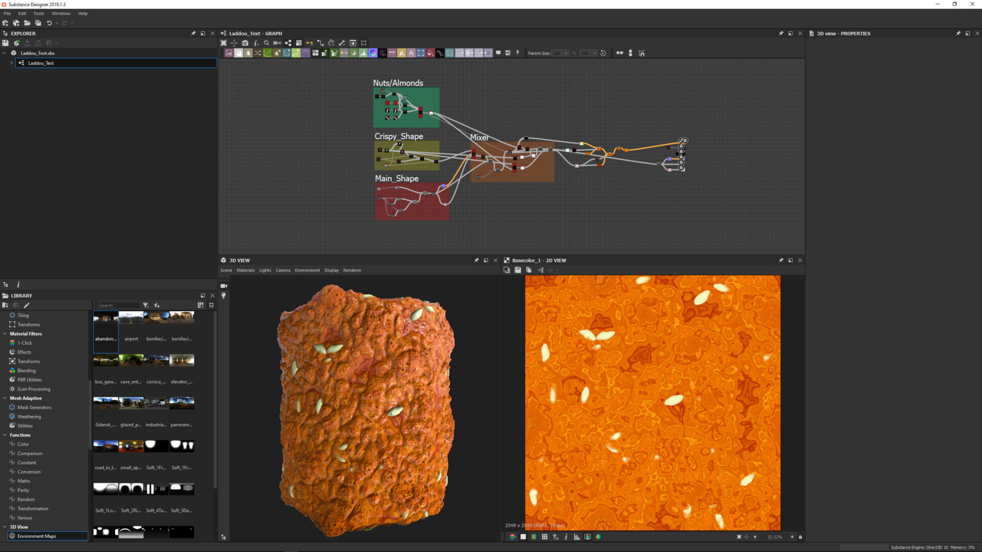
Task: Add a Levels node from node toolbar
Action: point(363,53)
